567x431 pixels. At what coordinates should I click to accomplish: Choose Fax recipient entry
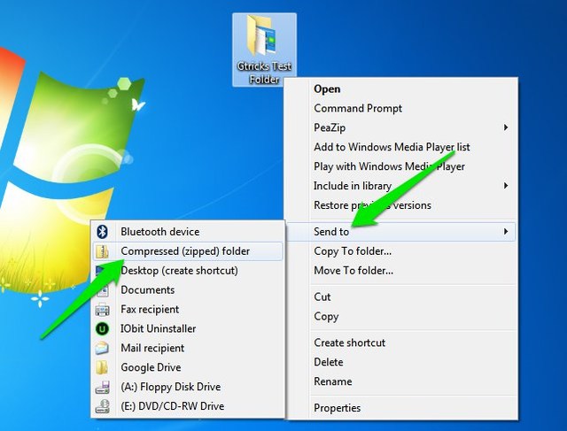[188, 310]
